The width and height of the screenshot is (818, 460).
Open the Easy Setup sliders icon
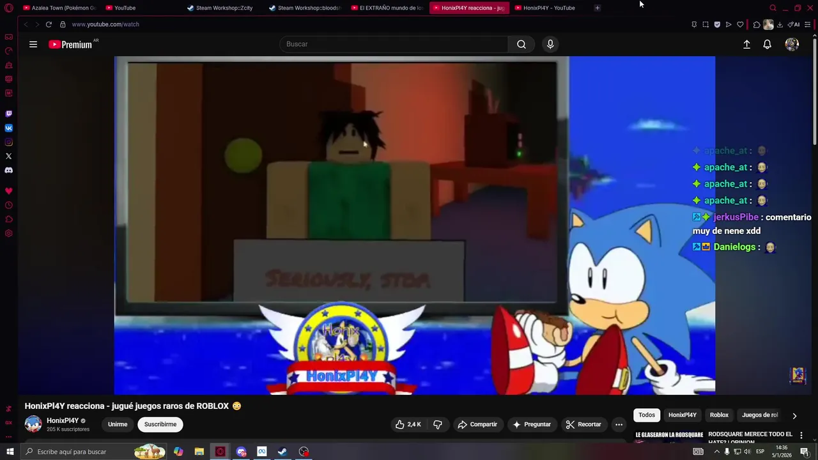[808, 24]
